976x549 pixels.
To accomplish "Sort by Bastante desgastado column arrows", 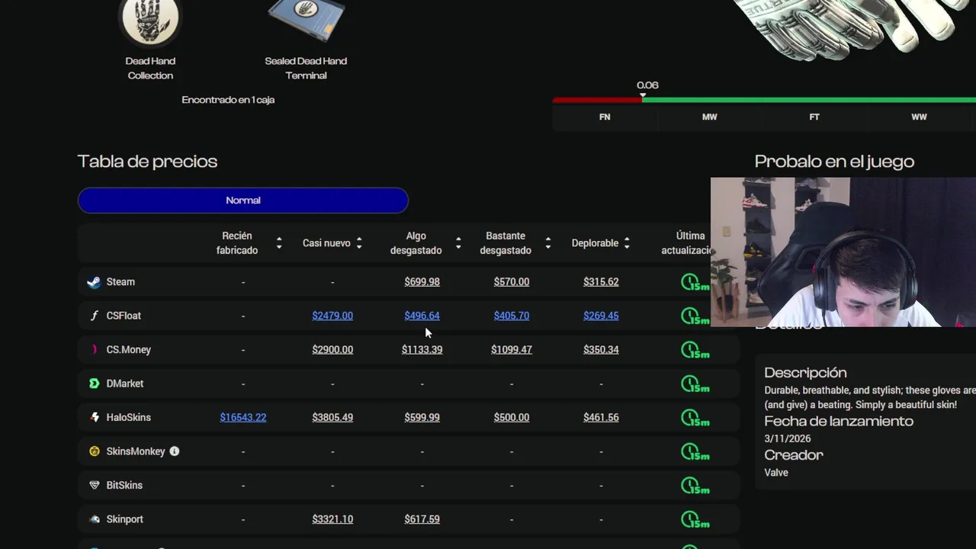I will pyautogui.click(x=547, y=243).
